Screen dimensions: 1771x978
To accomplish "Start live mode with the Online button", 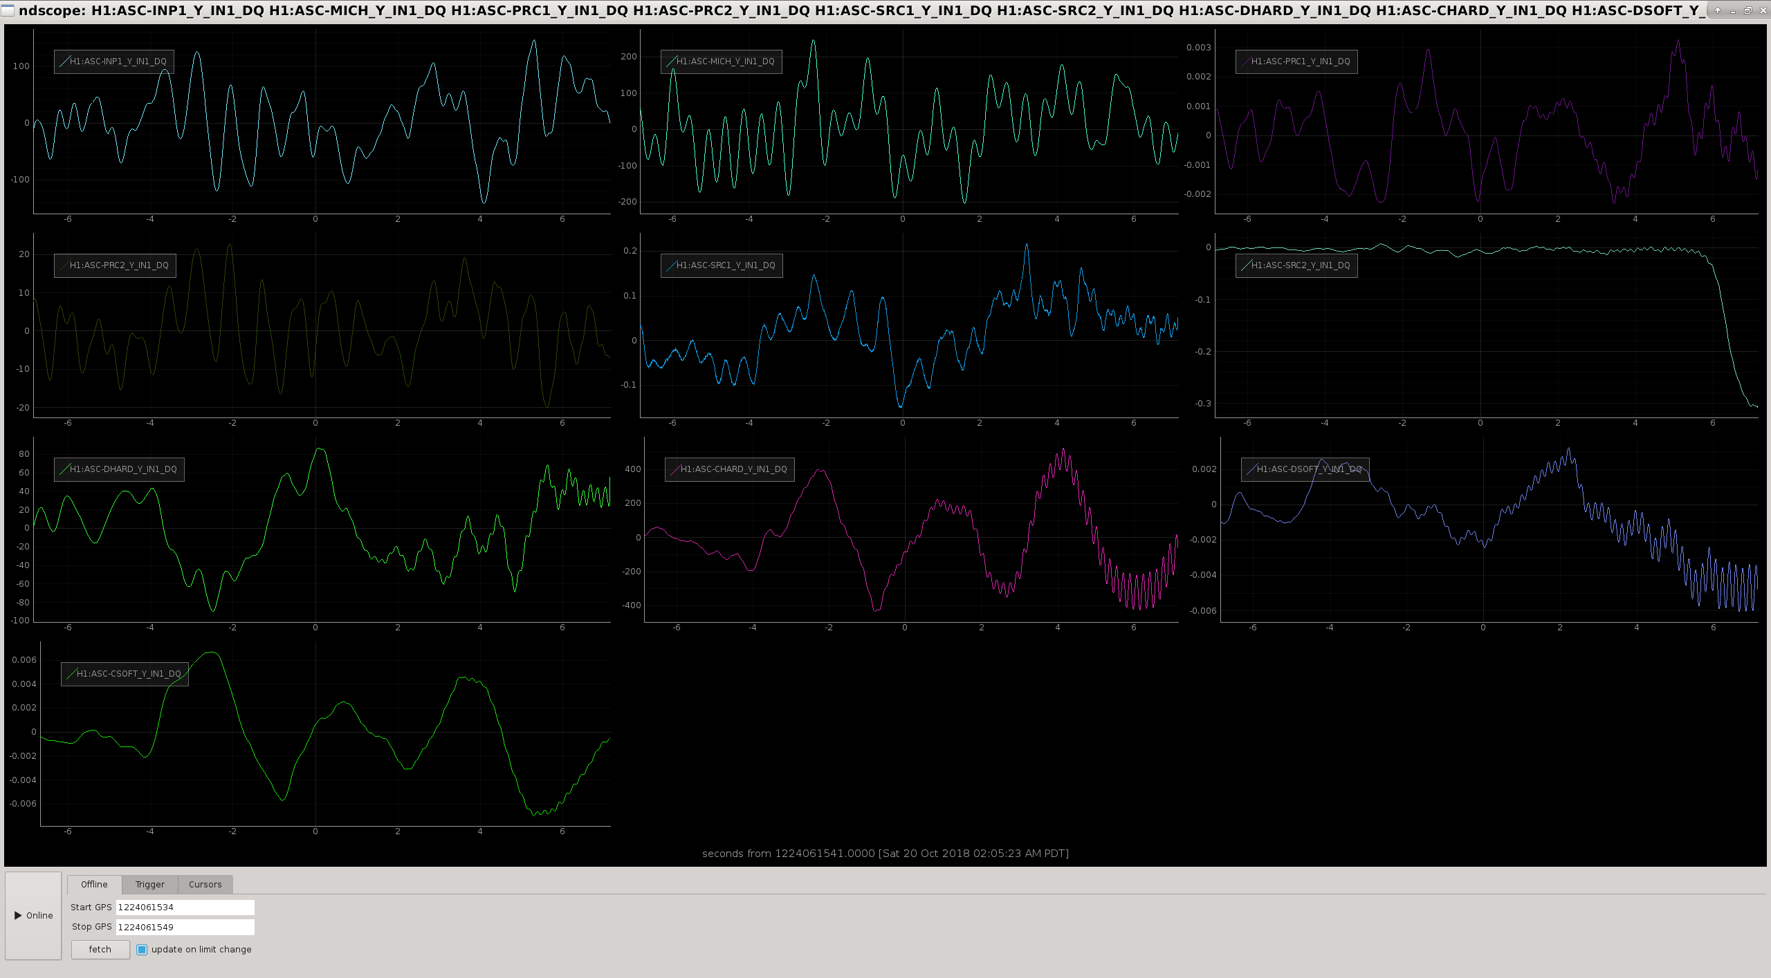I will pos(33,916).
